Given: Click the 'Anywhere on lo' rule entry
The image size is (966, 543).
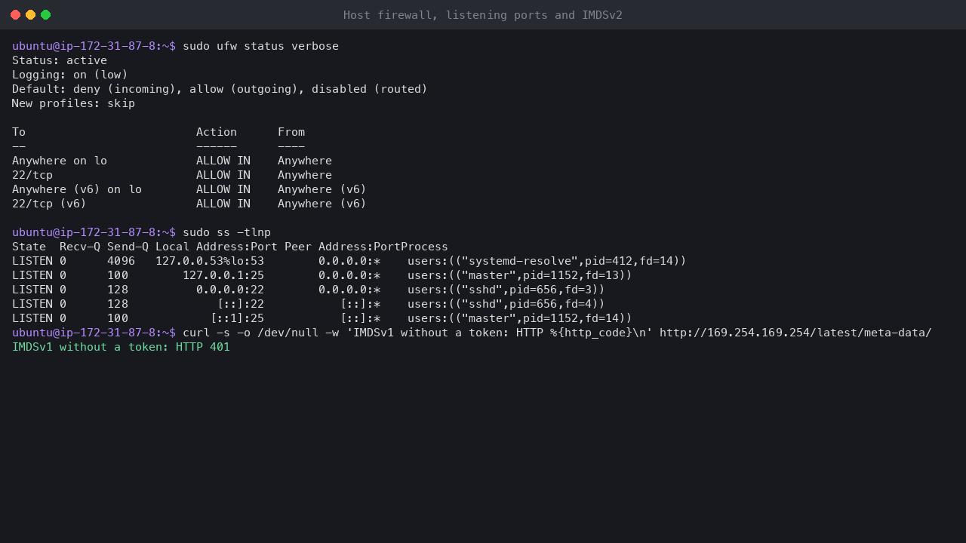Looking at the screenshot, I should [x=60, y=161].
